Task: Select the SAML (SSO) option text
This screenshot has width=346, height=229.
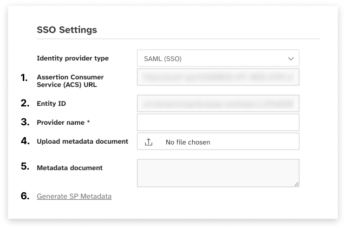Action: pyautogui.click(x=164, y=58)
